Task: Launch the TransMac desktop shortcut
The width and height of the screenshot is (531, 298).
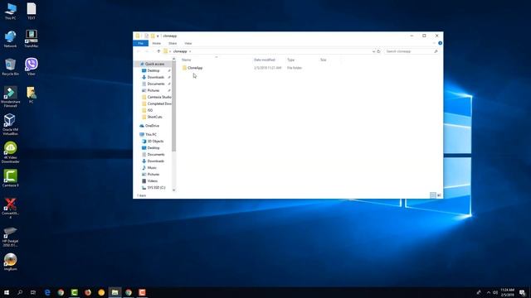Action: tap(32, 39)
